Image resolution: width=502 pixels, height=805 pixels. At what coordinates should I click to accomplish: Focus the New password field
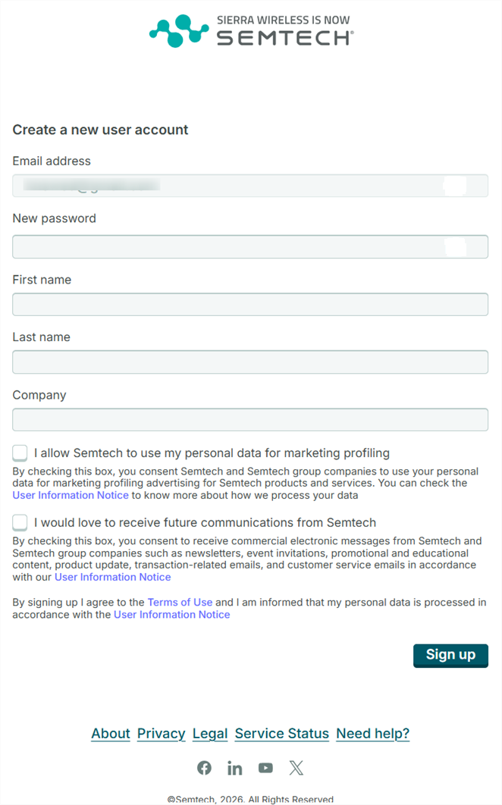tap(227, 247)
